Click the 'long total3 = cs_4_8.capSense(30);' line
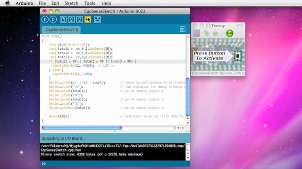Screen dimensions: 302x169 [x=81, y=57]
